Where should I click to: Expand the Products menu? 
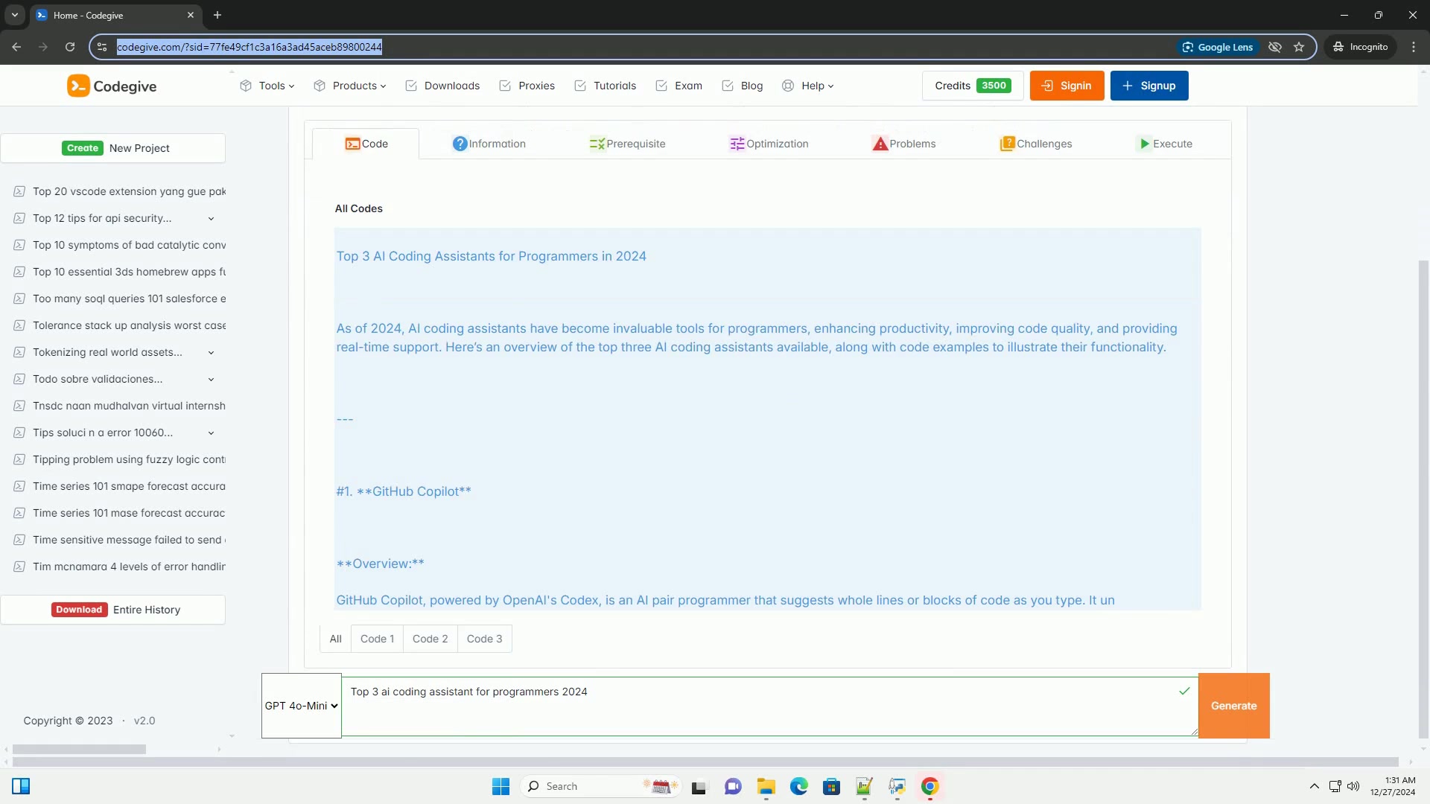click(350, 86)
